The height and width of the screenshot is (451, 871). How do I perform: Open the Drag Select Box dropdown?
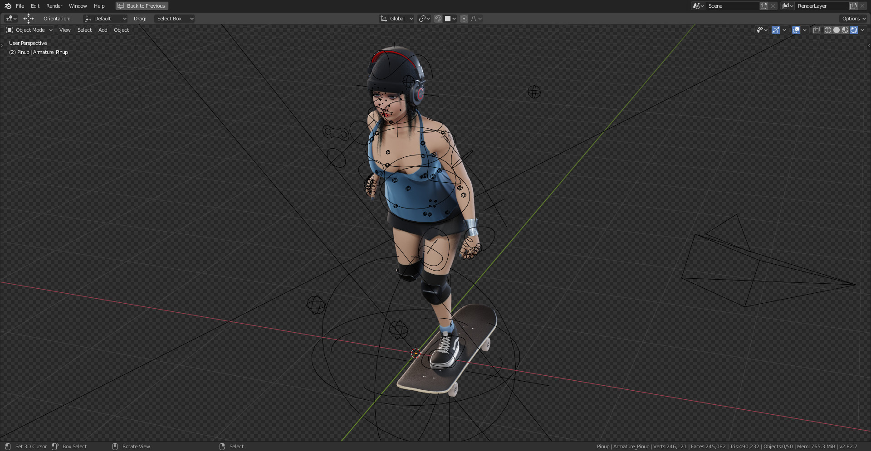(175, 19)
